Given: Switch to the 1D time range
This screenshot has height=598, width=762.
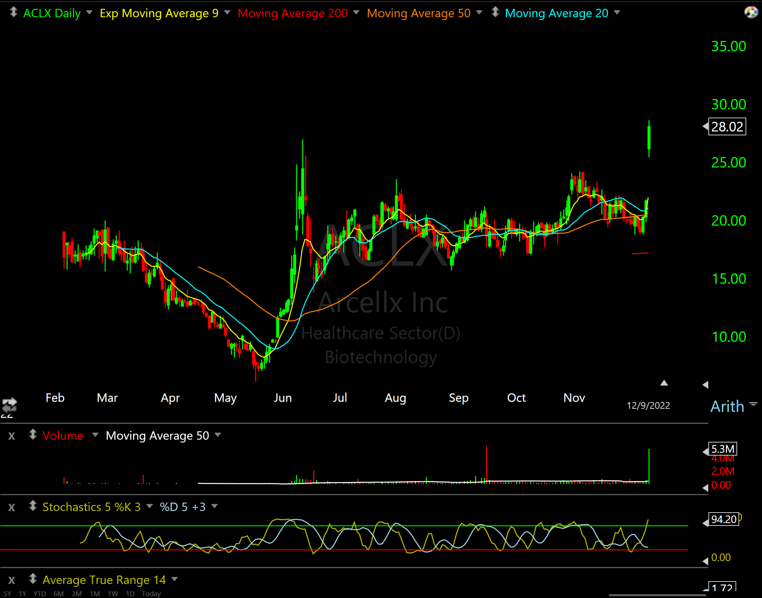Looking at the screenshot, I should [x=130, y=594].
